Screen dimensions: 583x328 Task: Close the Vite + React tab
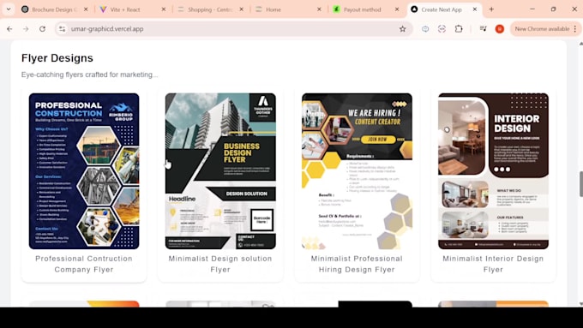[164, 9]
